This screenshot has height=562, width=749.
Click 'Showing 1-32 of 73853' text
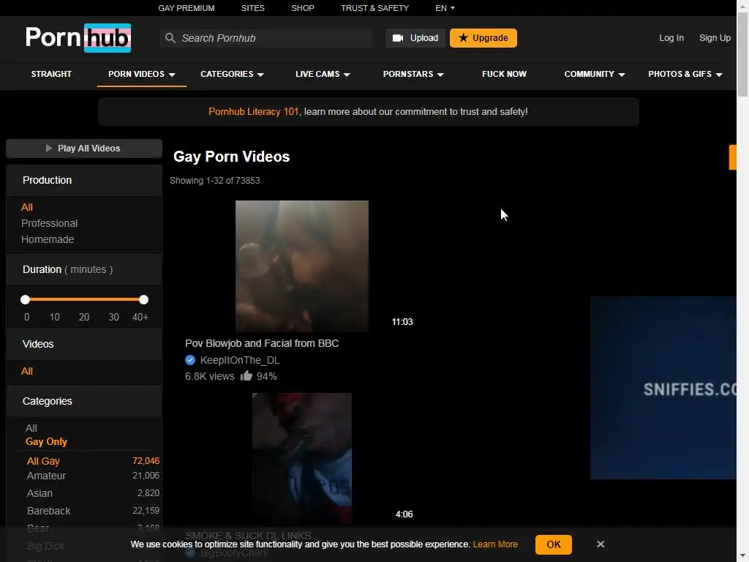pyautogui.click(x=214, y=180)
